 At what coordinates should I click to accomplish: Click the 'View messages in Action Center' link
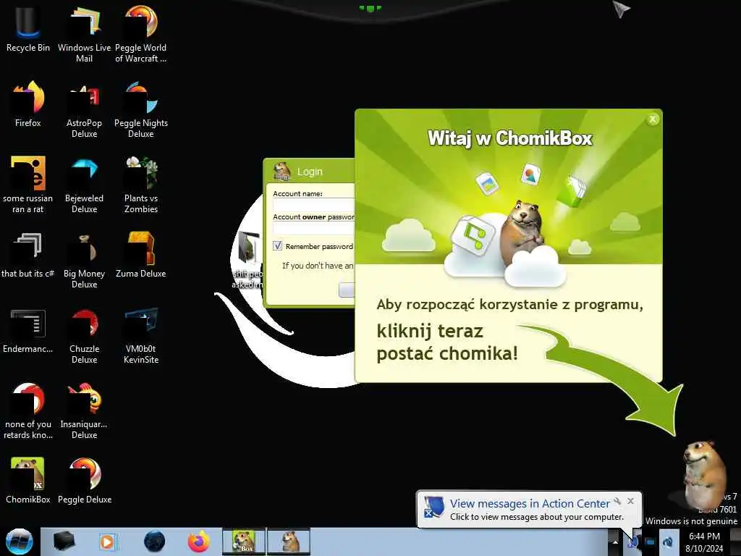[530, 504]
